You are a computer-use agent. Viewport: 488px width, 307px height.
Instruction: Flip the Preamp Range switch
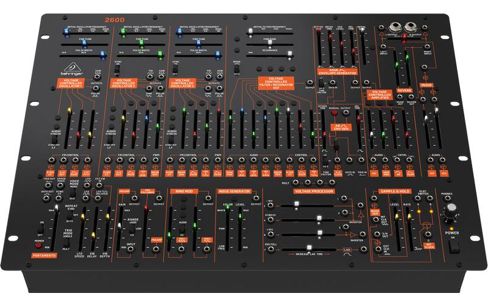coord(132,229)
